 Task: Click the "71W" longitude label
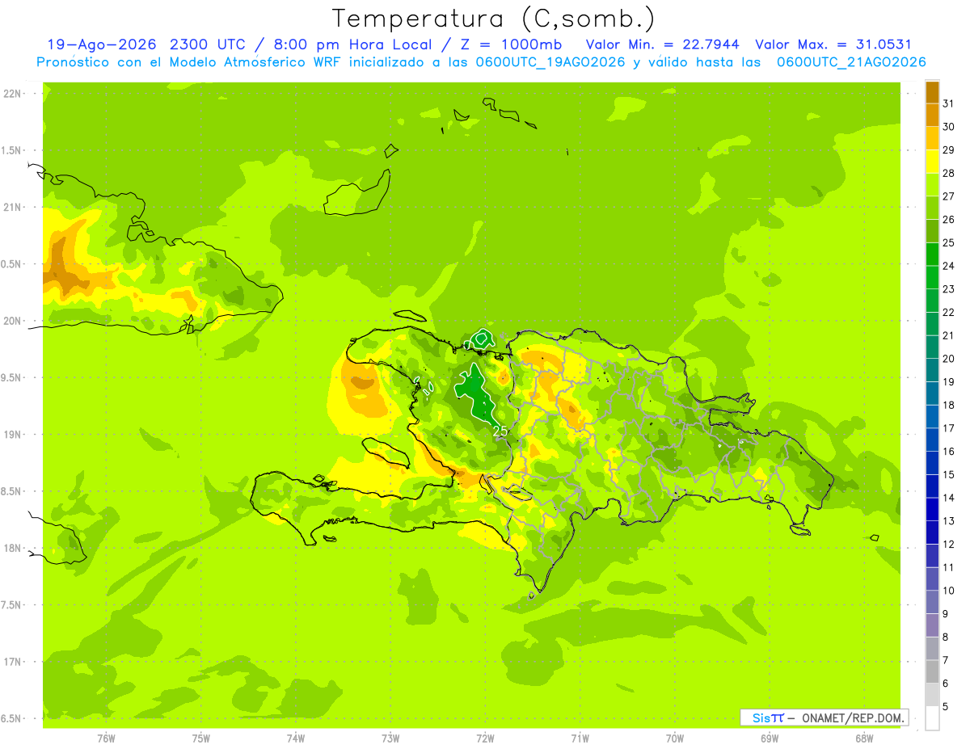(x=580, y=738)
